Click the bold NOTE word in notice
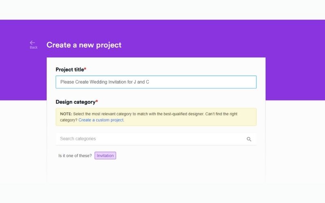Screen dimensions: 325x203 [66, 114]
